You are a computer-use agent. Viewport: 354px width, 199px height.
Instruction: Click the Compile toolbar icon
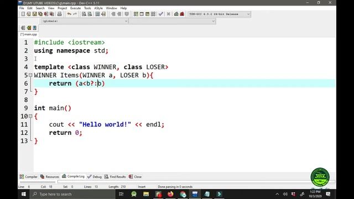pyautogui.click(x=136, y=14)
